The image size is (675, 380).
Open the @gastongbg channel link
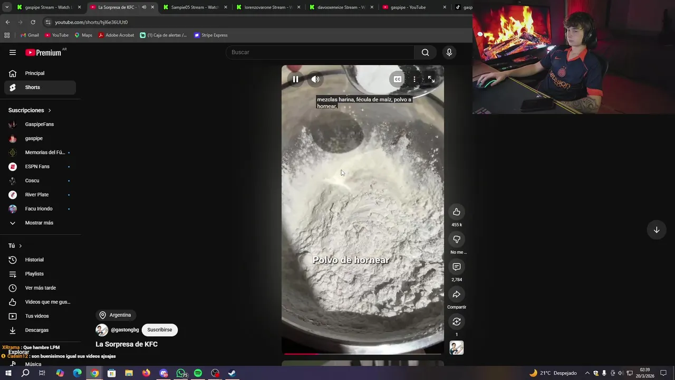click(x=125, y=330)
